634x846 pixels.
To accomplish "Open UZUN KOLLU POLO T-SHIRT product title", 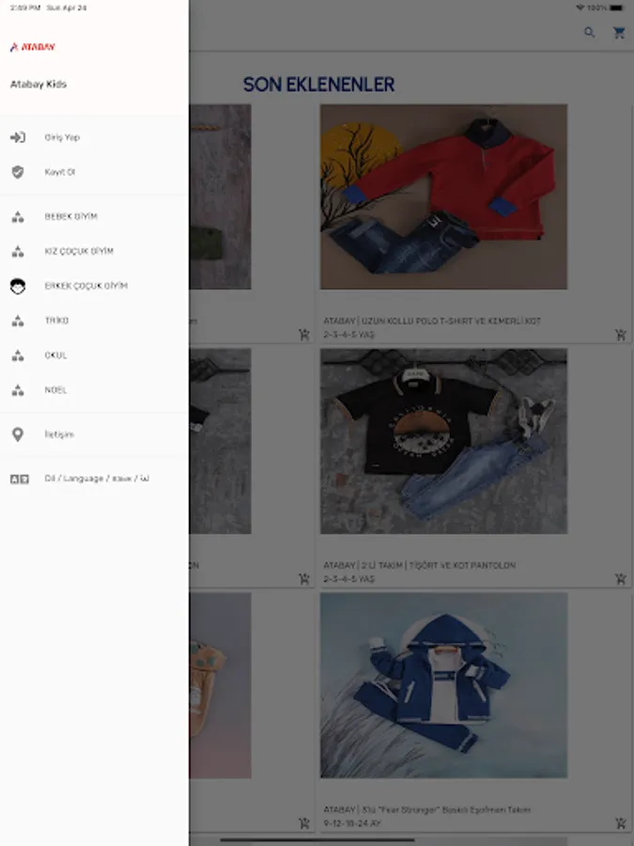I will tap(432, 321).
